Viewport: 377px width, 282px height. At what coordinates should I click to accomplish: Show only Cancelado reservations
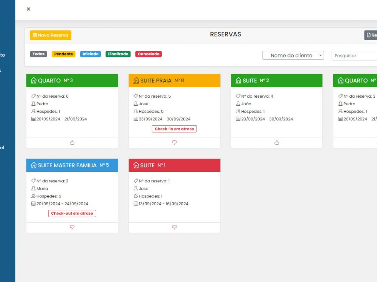pos(148,54)
